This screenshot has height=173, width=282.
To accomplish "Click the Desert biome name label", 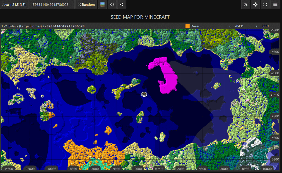I will click(x=196, y=26).
